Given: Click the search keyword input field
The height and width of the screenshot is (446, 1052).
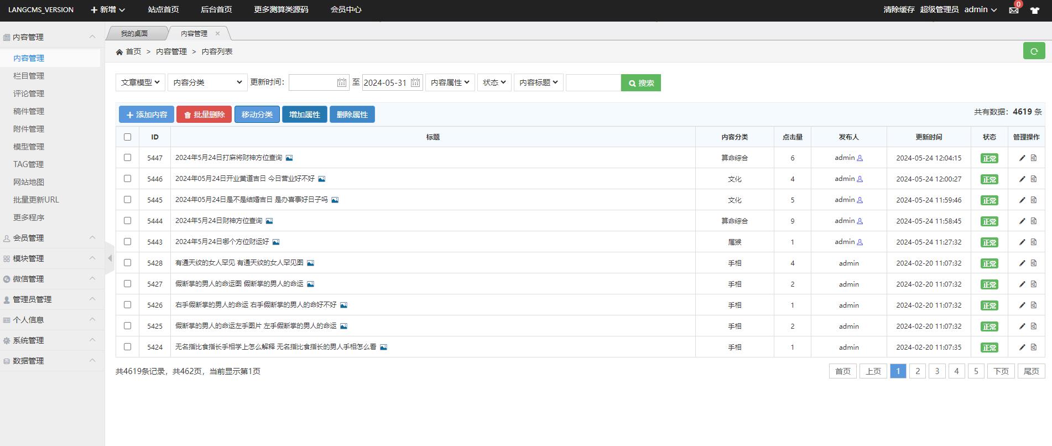Looking at the screenshot, I should tap(593, 82).
